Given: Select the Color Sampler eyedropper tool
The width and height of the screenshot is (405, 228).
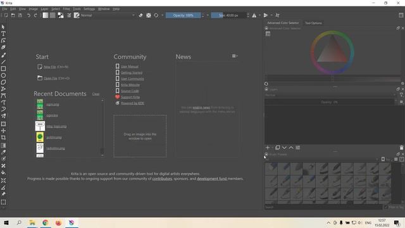Looking at the screenshot, I should [x=3, y=152].
